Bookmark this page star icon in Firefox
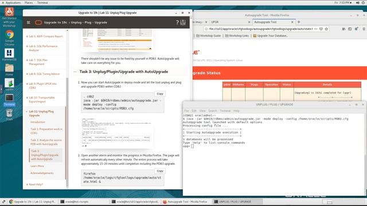Image resolution: width=367 pixels, height=206 pixels. (x=326, y=29)
